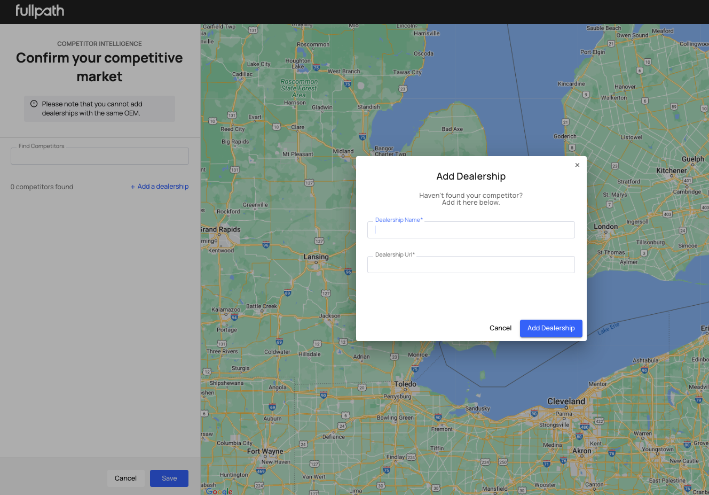
Task: Click the plus icon beside Add a dealership
Action: (x=133, y=187)
